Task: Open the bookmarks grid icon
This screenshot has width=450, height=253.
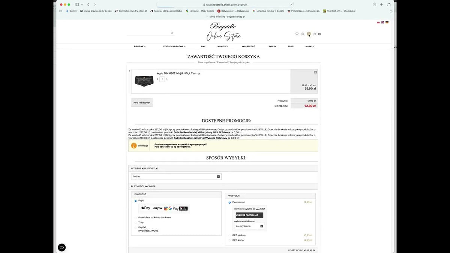Action: [61, 11]
